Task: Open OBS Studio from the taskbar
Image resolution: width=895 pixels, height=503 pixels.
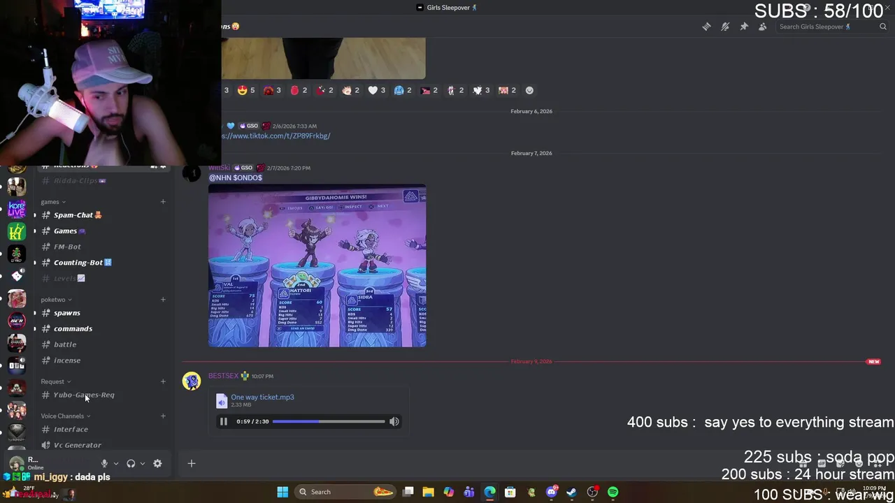Action: (592, 492)
